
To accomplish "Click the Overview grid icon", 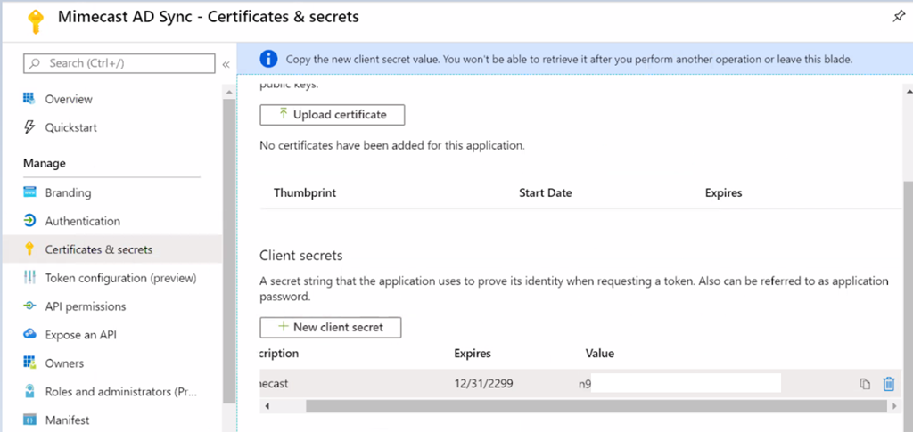I will [x=29, y=98].
